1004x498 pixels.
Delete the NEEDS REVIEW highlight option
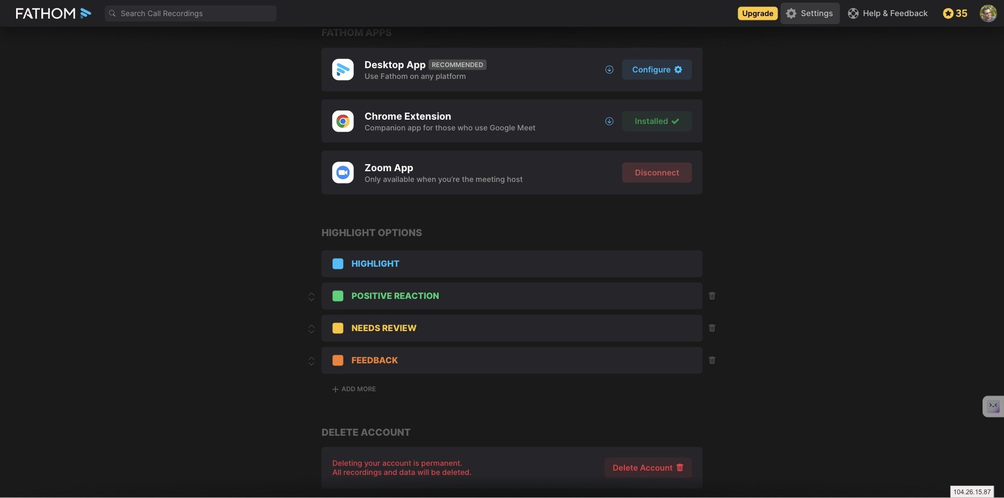[712, 328]
